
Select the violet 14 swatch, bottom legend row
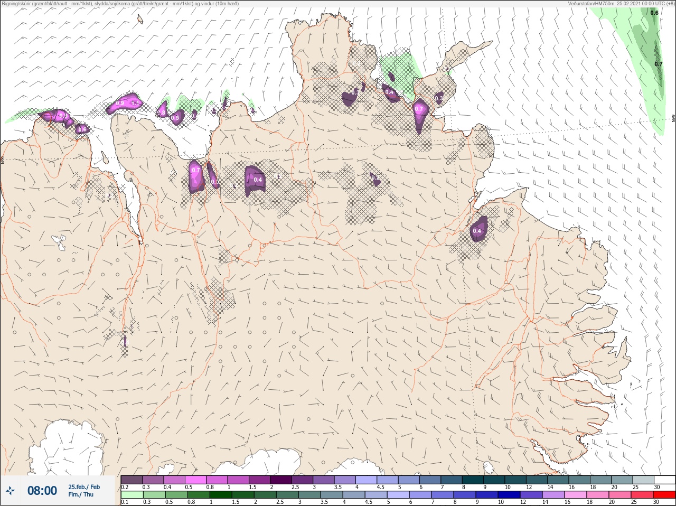pos(553,495)
